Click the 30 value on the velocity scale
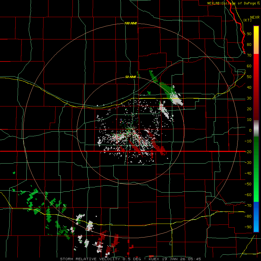 click(x=249, y=98)
